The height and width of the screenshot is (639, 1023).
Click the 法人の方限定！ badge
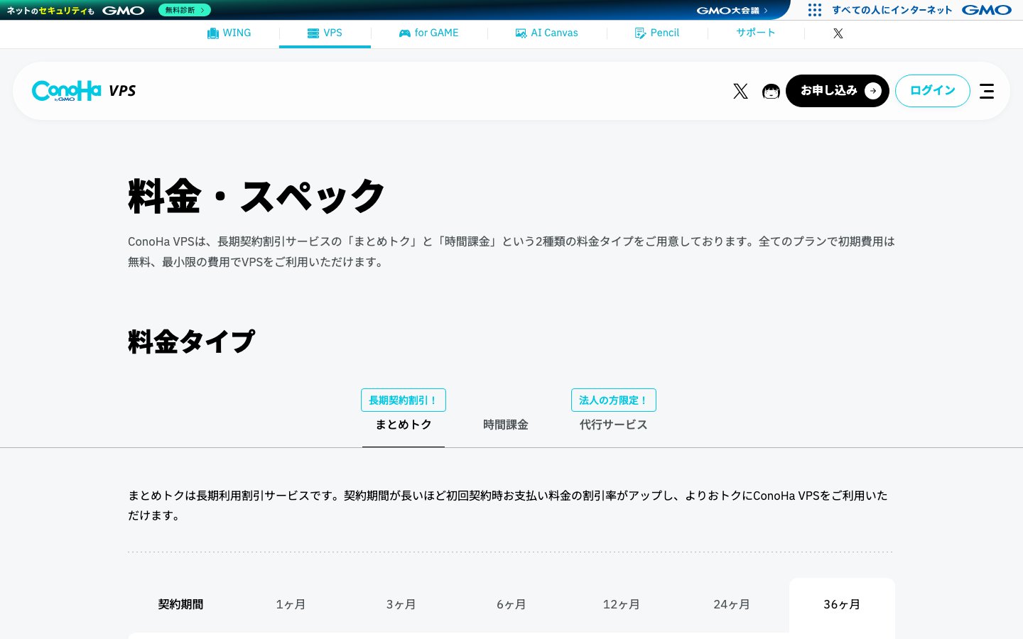614,400
